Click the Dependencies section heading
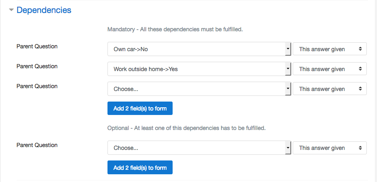This screenshot has height=182, width=377. pyautogui.click(x=44, y=10)
